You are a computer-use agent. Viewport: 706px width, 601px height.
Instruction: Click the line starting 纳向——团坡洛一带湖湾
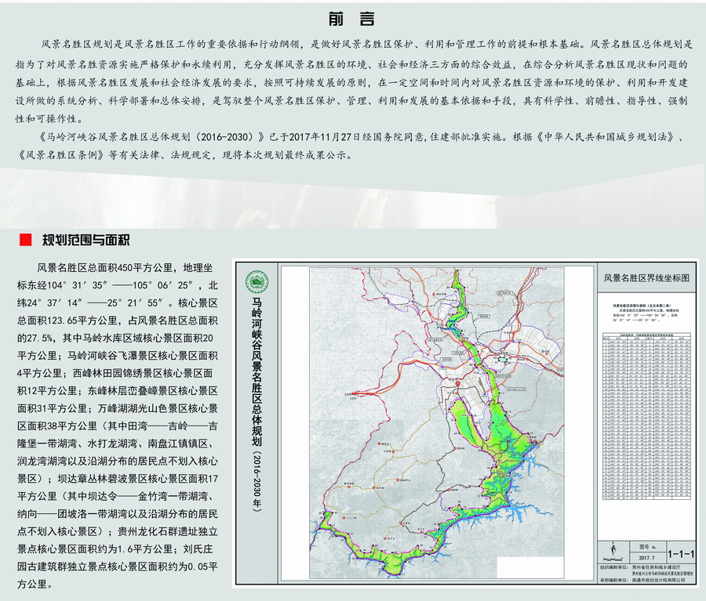point(118,514)
